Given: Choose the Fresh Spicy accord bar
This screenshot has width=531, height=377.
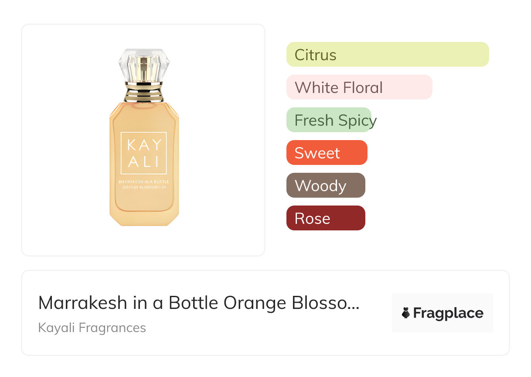Looking at the screenshot, I should pyautogui.click(x=329, y=120).
